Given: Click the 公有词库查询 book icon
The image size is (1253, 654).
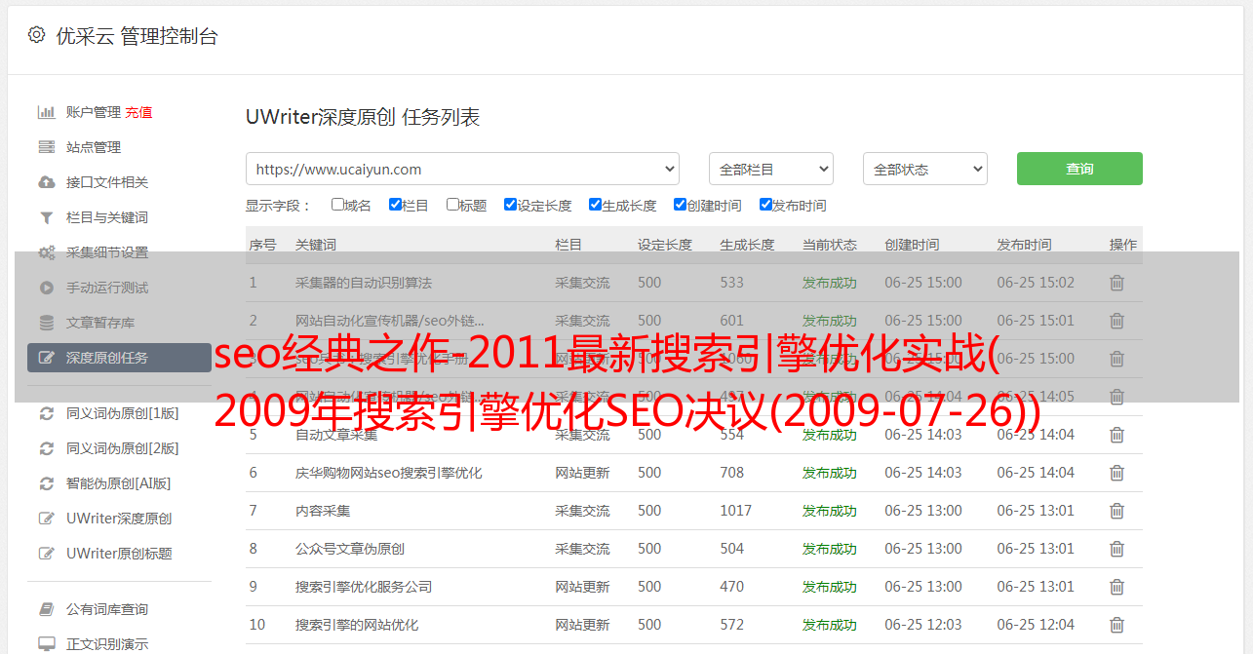Looking at the screenshot, I should coord(46,609).
